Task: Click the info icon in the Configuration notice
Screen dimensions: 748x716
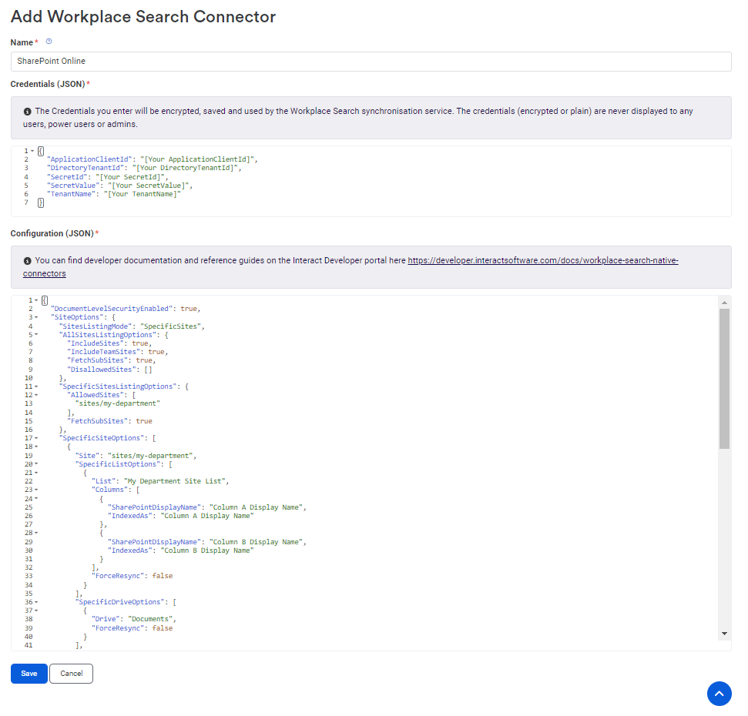Action: (x=27, y=261)
